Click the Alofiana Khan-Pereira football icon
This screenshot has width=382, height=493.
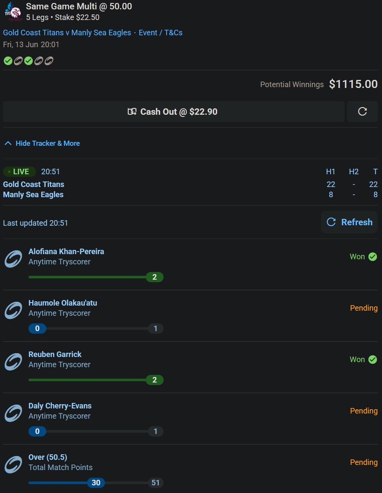[13, 259]
